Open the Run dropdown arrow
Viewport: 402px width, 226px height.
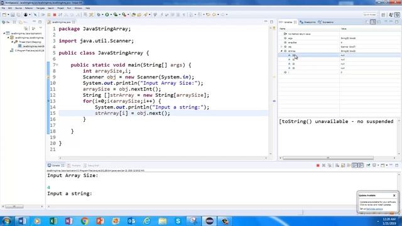[x=111, y=14]
